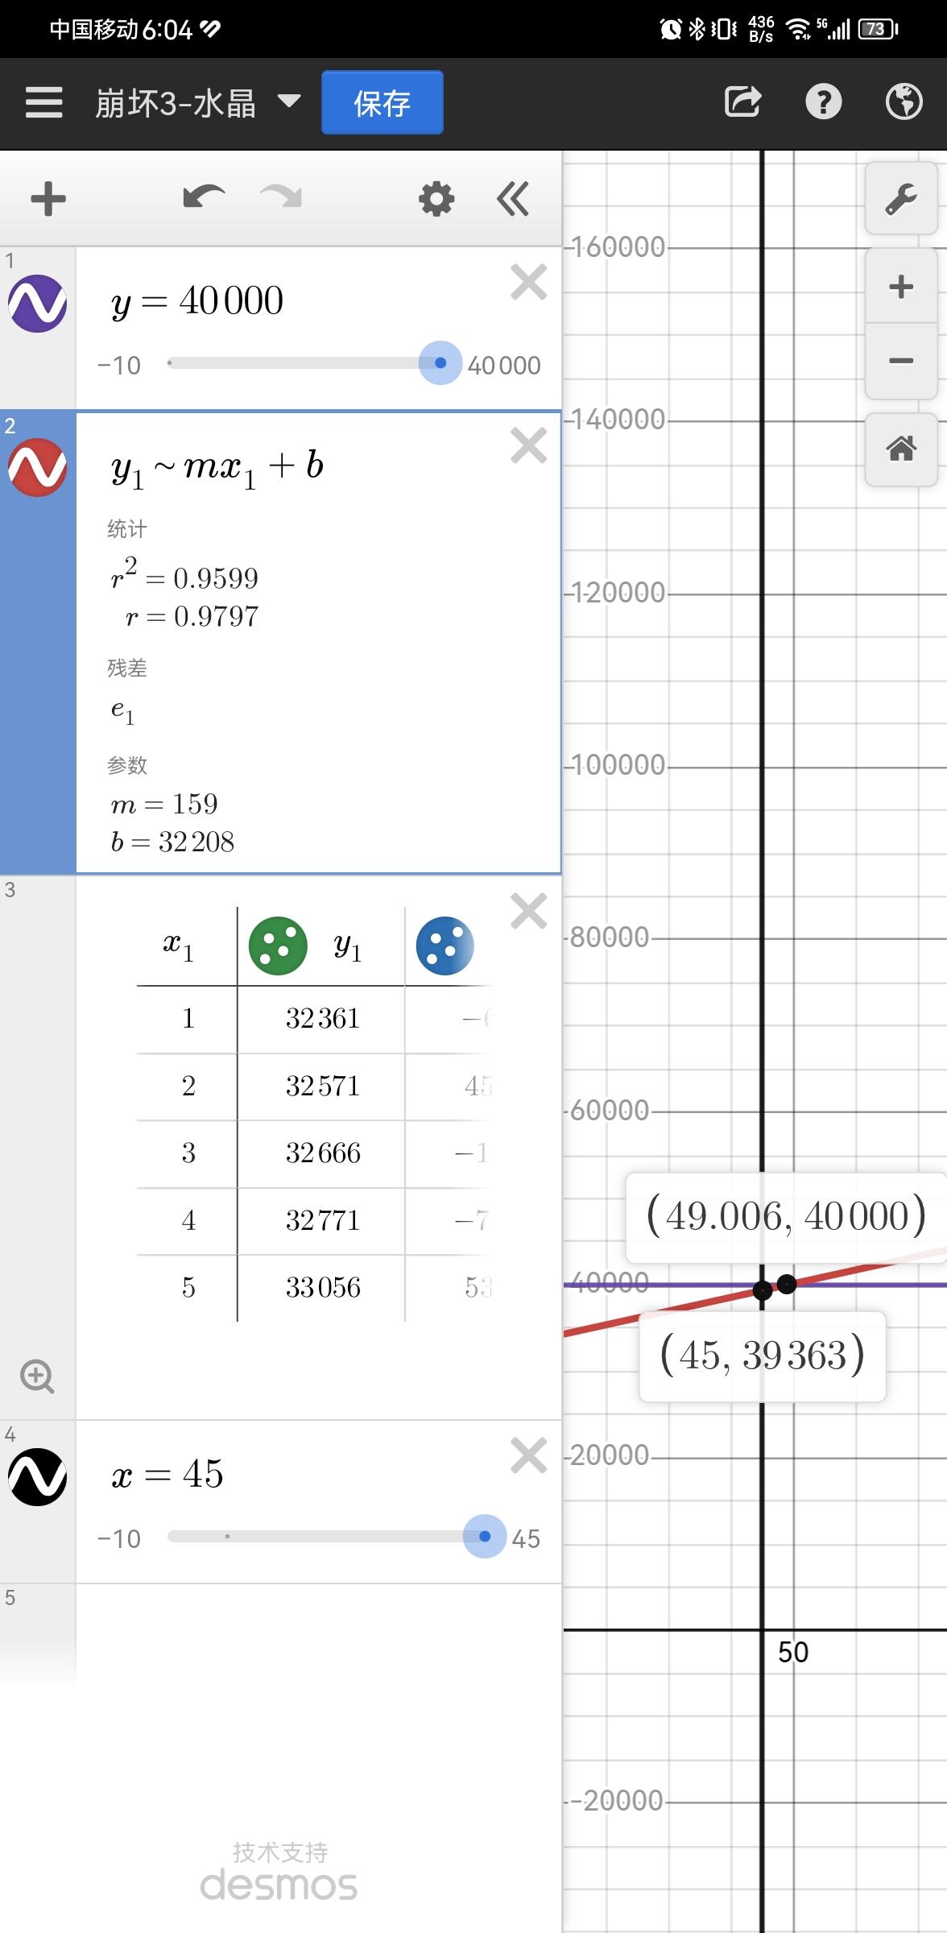This screenshot has width=947, height=1933.
Task: Undo the last edit
Action: pos(203,198)
